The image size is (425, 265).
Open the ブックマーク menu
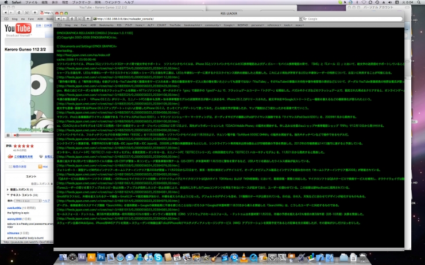[82, 2]
